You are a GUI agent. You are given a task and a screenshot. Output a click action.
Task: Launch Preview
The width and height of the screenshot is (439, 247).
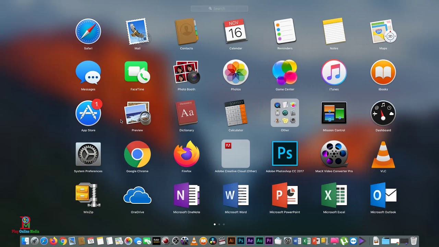(x=137, y=113)
